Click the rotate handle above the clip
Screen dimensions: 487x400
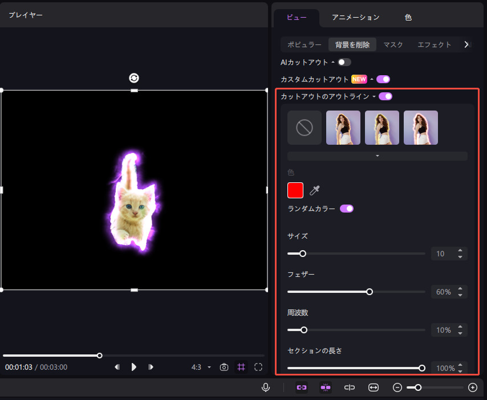click(x=134, y=78)
